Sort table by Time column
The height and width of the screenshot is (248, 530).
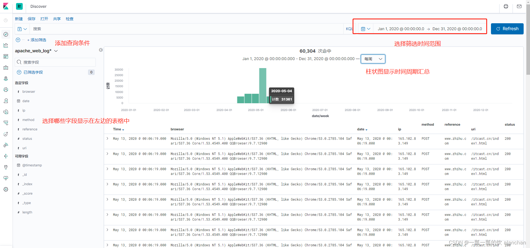pyautogui.click(x=118, y=129)
